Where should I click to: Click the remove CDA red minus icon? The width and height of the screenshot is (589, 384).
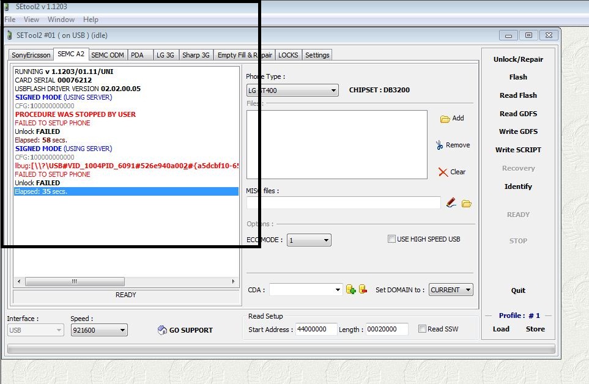(x=363, y=289)
